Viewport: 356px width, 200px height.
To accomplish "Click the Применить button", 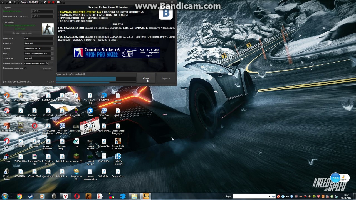I will [46, 69].
